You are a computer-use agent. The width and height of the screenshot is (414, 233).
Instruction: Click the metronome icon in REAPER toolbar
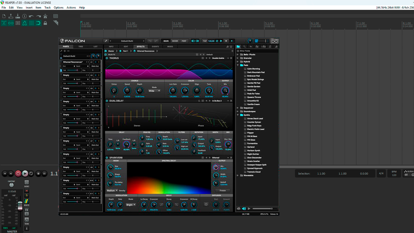tap(45, 16)
